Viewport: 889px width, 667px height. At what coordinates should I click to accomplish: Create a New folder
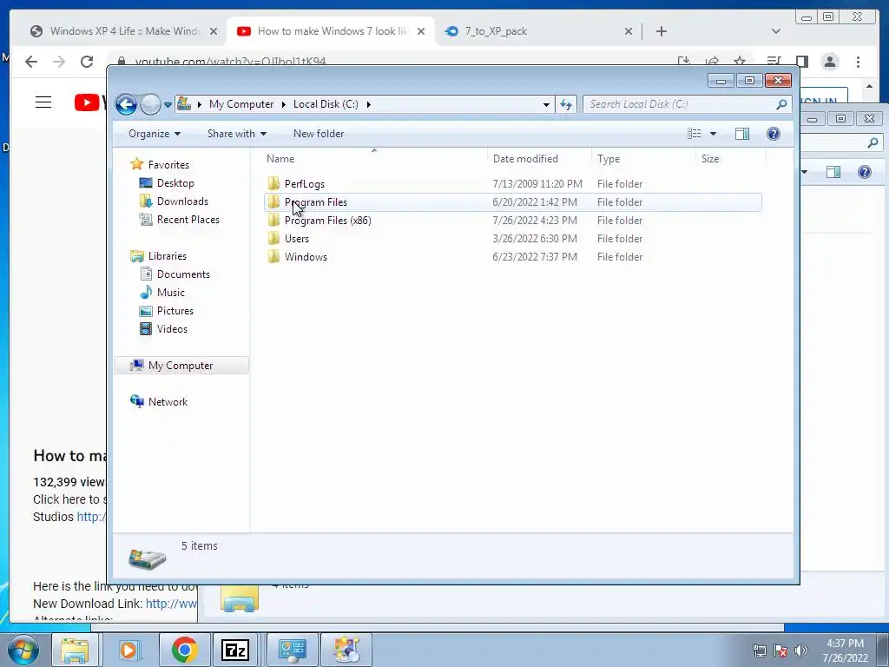(319, 134)
